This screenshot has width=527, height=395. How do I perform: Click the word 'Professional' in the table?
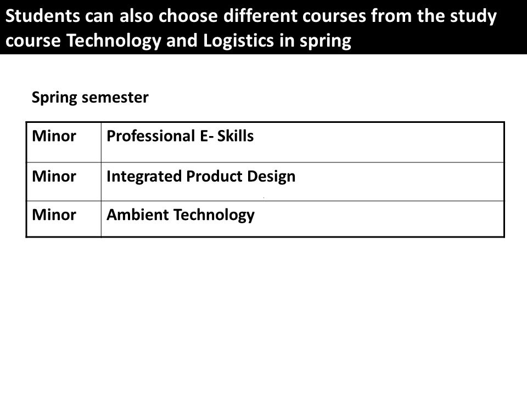pyautogui.click(x=150, y=136)
